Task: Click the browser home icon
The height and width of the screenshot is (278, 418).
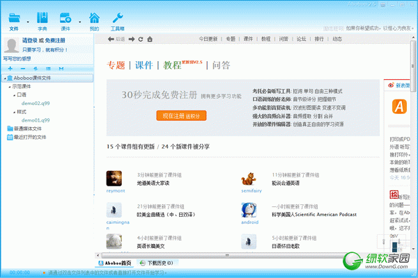Action: (x=150, y=39)
